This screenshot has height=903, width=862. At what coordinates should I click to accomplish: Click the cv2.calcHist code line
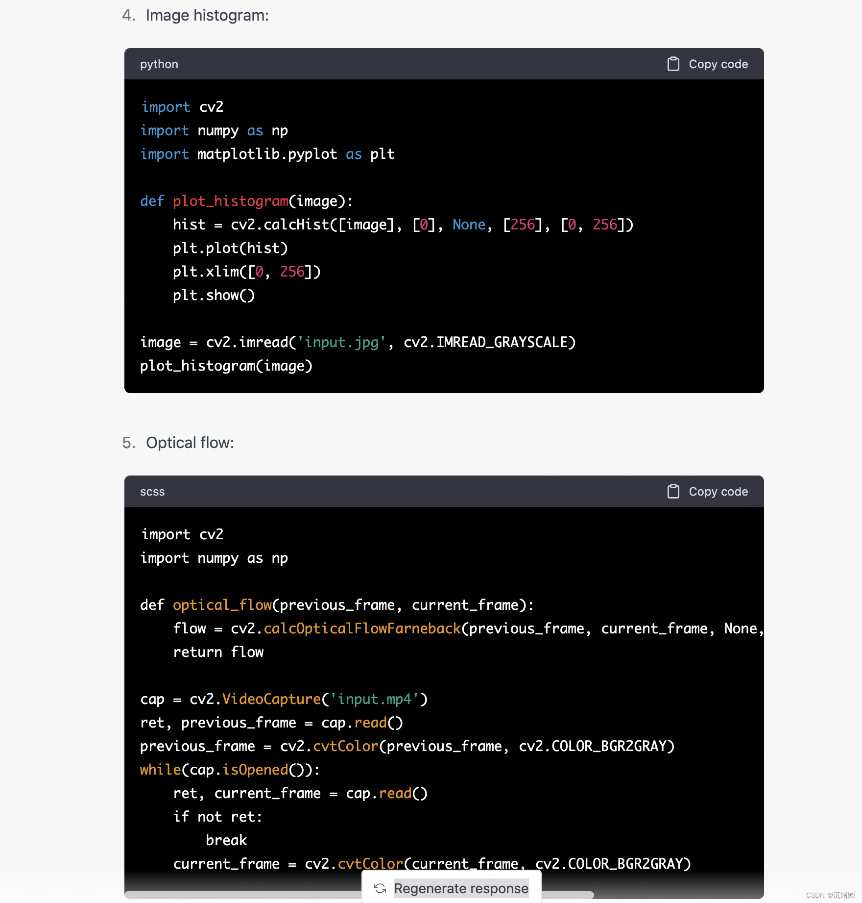pyautogui.click(x=403, y=225)
